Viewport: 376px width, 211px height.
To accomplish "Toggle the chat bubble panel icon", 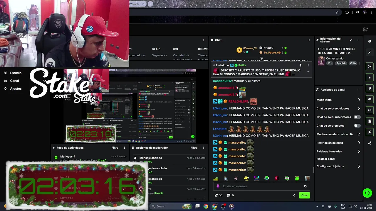I will [x=370, y=99].
